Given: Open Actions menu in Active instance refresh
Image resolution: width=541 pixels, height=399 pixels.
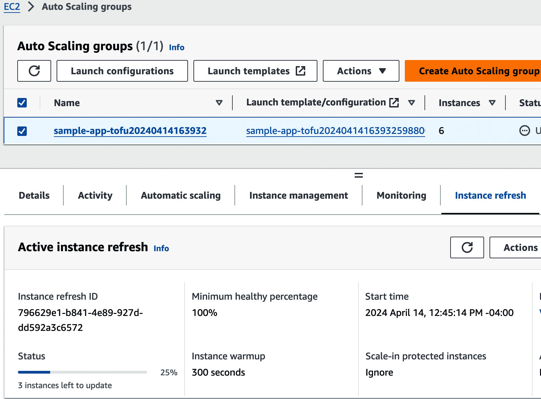Looking at the screenshot, I should [x=515, y=247].
